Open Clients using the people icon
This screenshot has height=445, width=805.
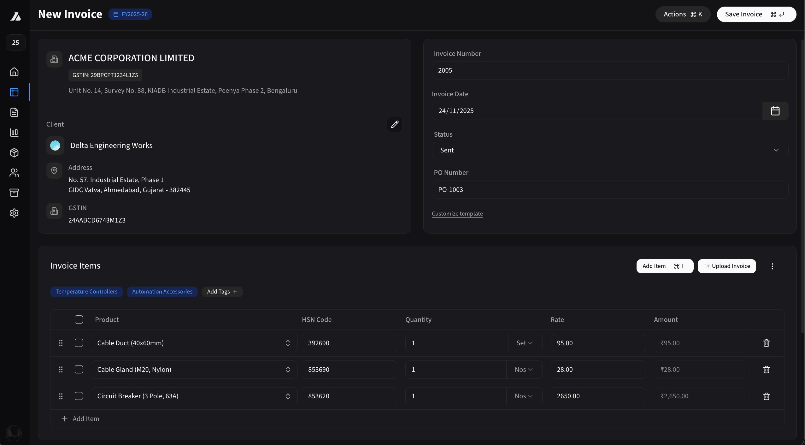coord(14,173)
